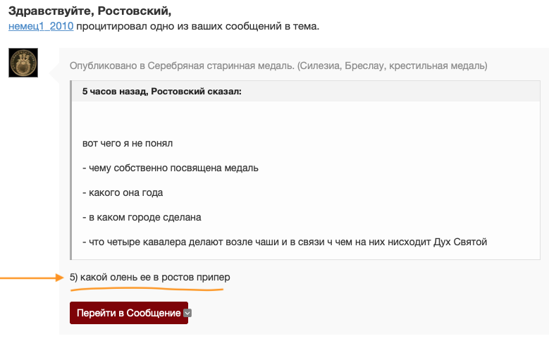Click the orange arrow annotation pointing at the reply
This screenshot has height=358, width=549.
32,278
